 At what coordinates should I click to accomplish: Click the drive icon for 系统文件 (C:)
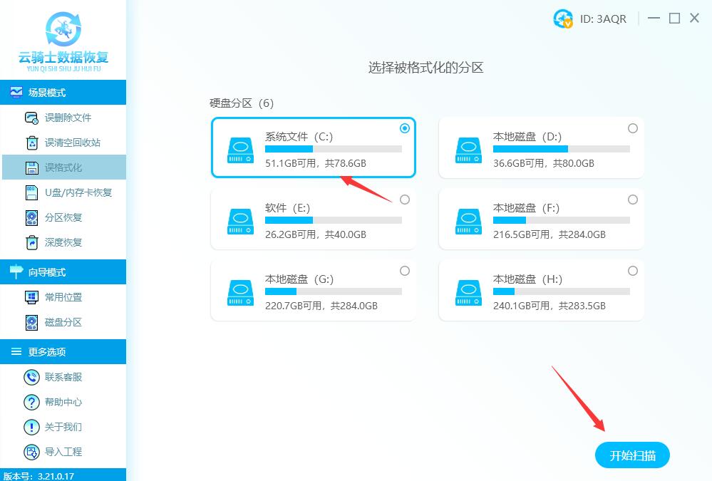pyautogui.click(x=241, y=150)
